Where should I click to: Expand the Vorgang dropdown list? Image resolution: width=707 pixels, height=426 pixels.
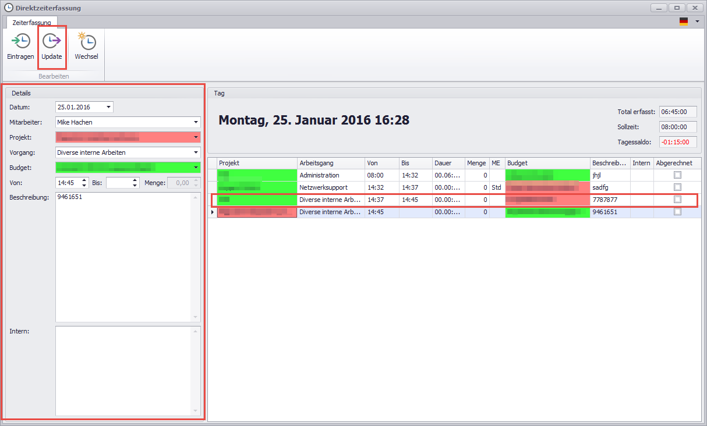[196, 152]
